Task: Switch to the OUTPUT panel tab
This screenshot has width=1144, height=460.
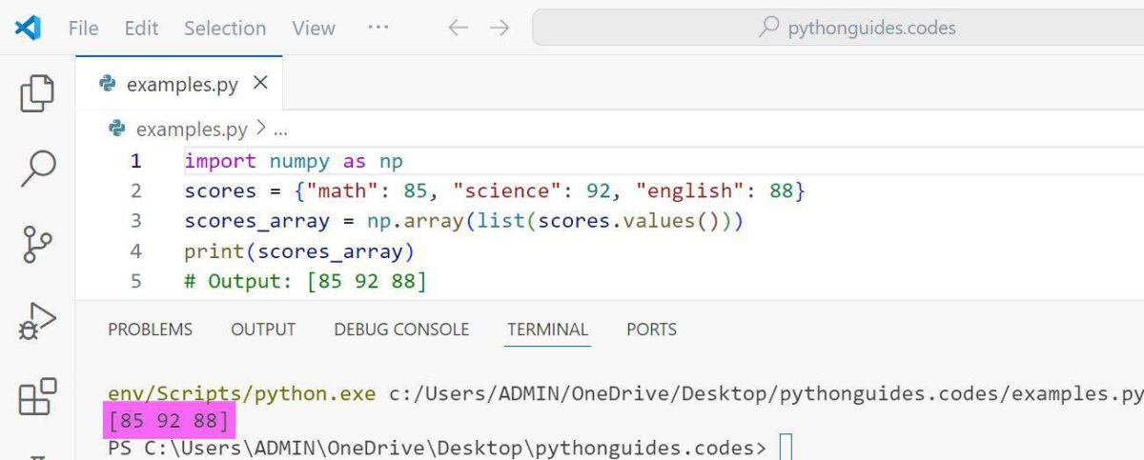Action: point(263,330)
